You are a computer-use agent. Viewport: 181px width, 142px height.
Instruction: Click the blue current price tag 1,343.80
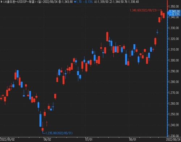click(174, 13)
